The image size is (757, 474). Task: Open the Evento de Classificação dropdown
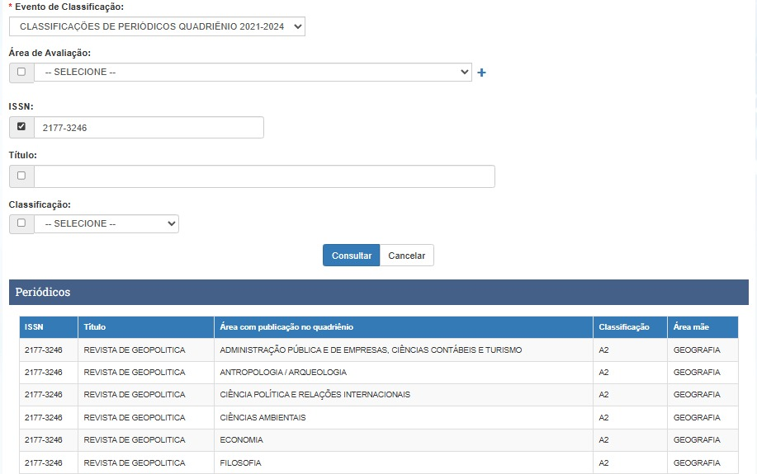click(x=157, y=27)
